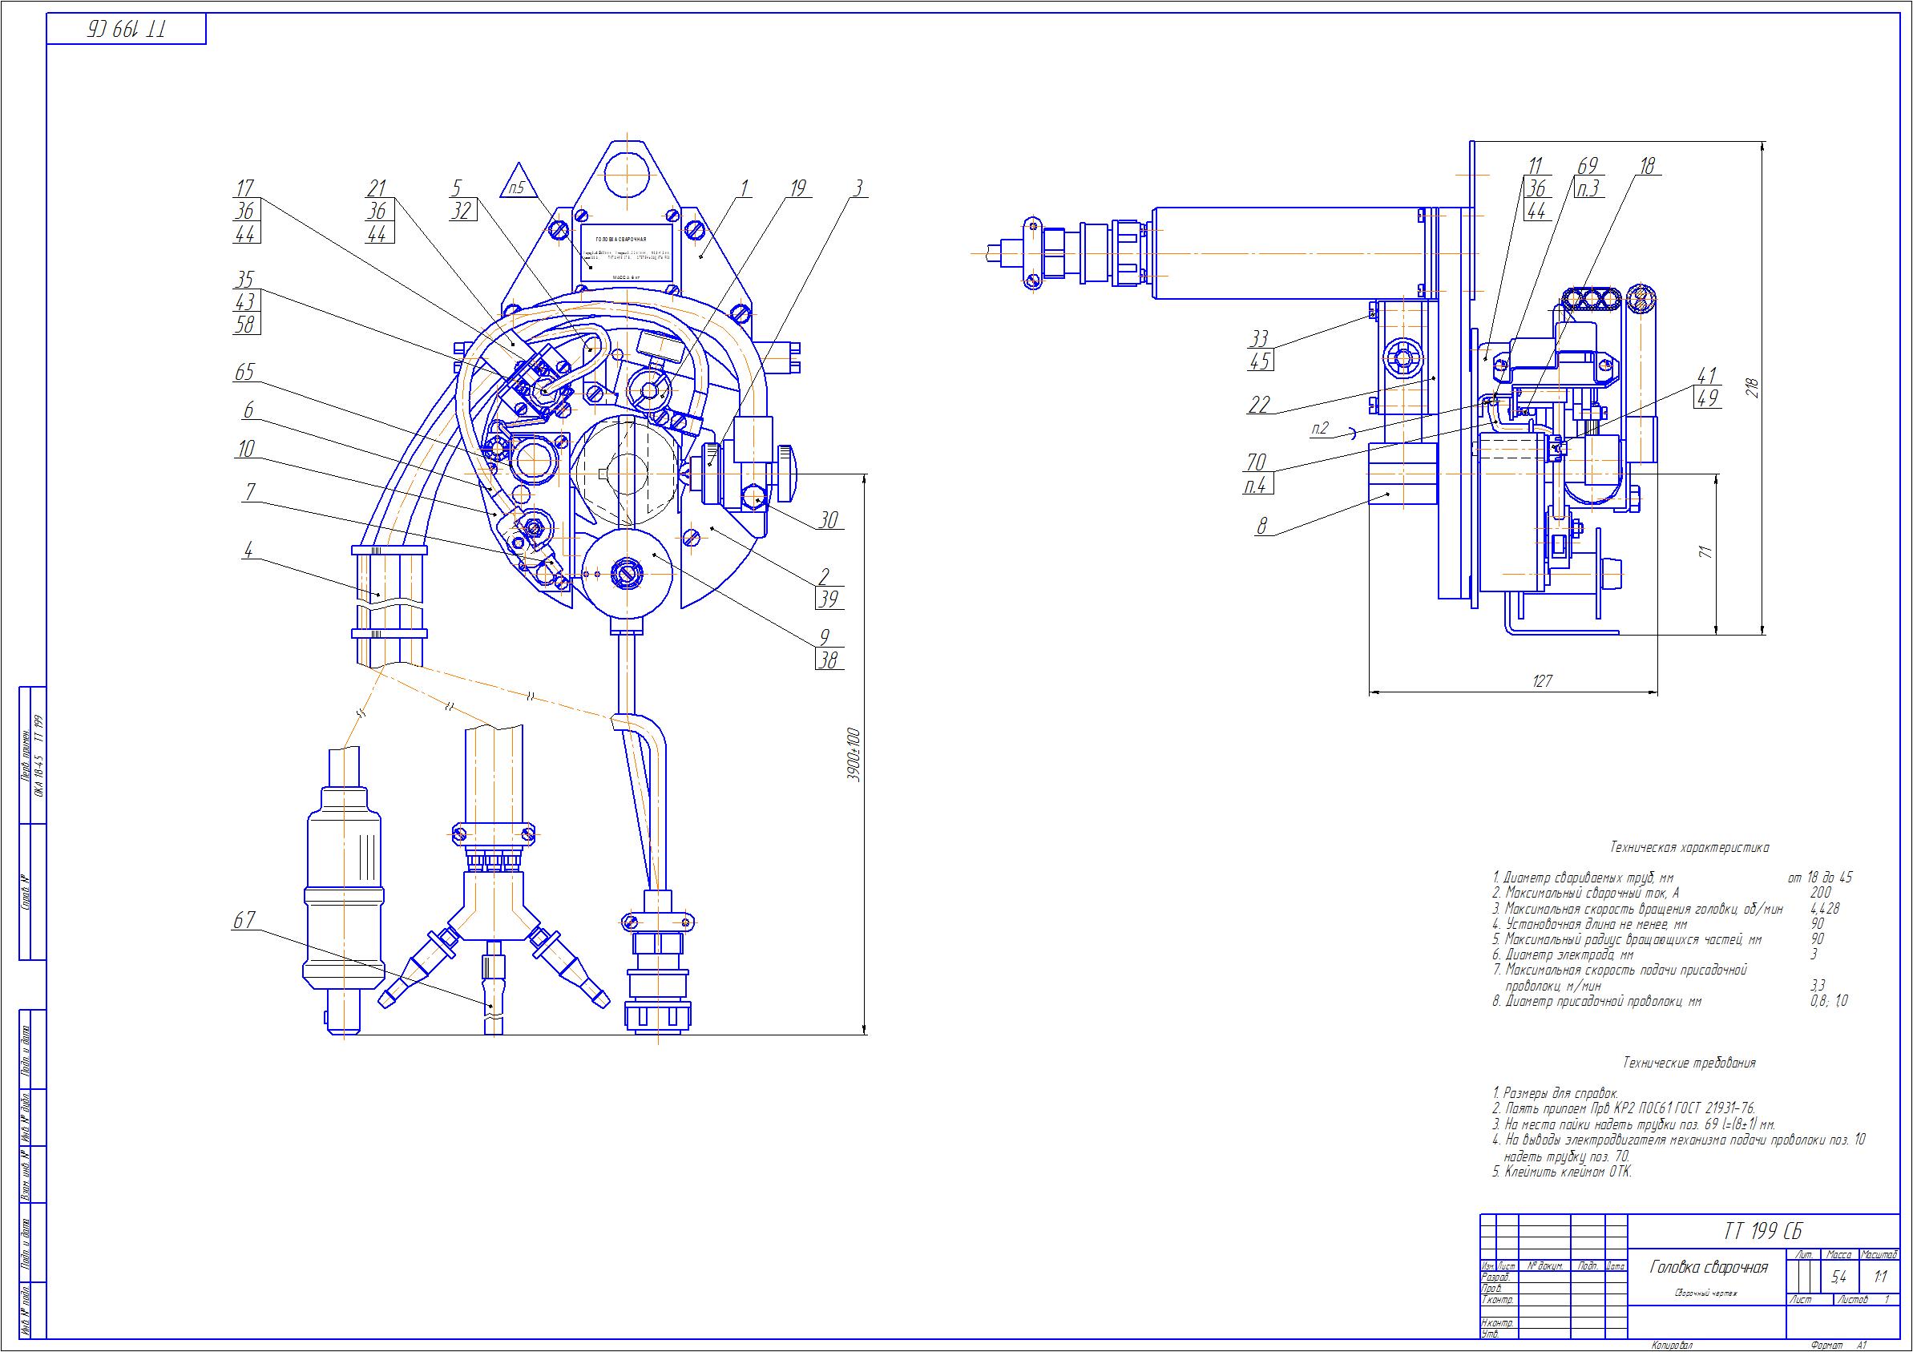1913x1352 pixels.
Task: Click position callout '18' on the side view
Action: (x=1647, y=166)
